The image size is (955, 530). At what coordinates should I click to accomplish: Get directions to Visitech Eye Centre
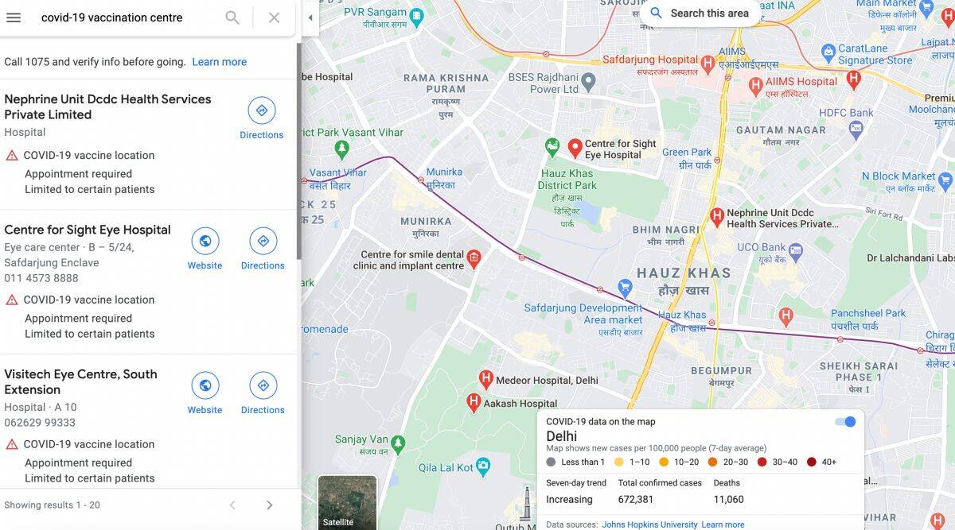[x=263, y=393]
